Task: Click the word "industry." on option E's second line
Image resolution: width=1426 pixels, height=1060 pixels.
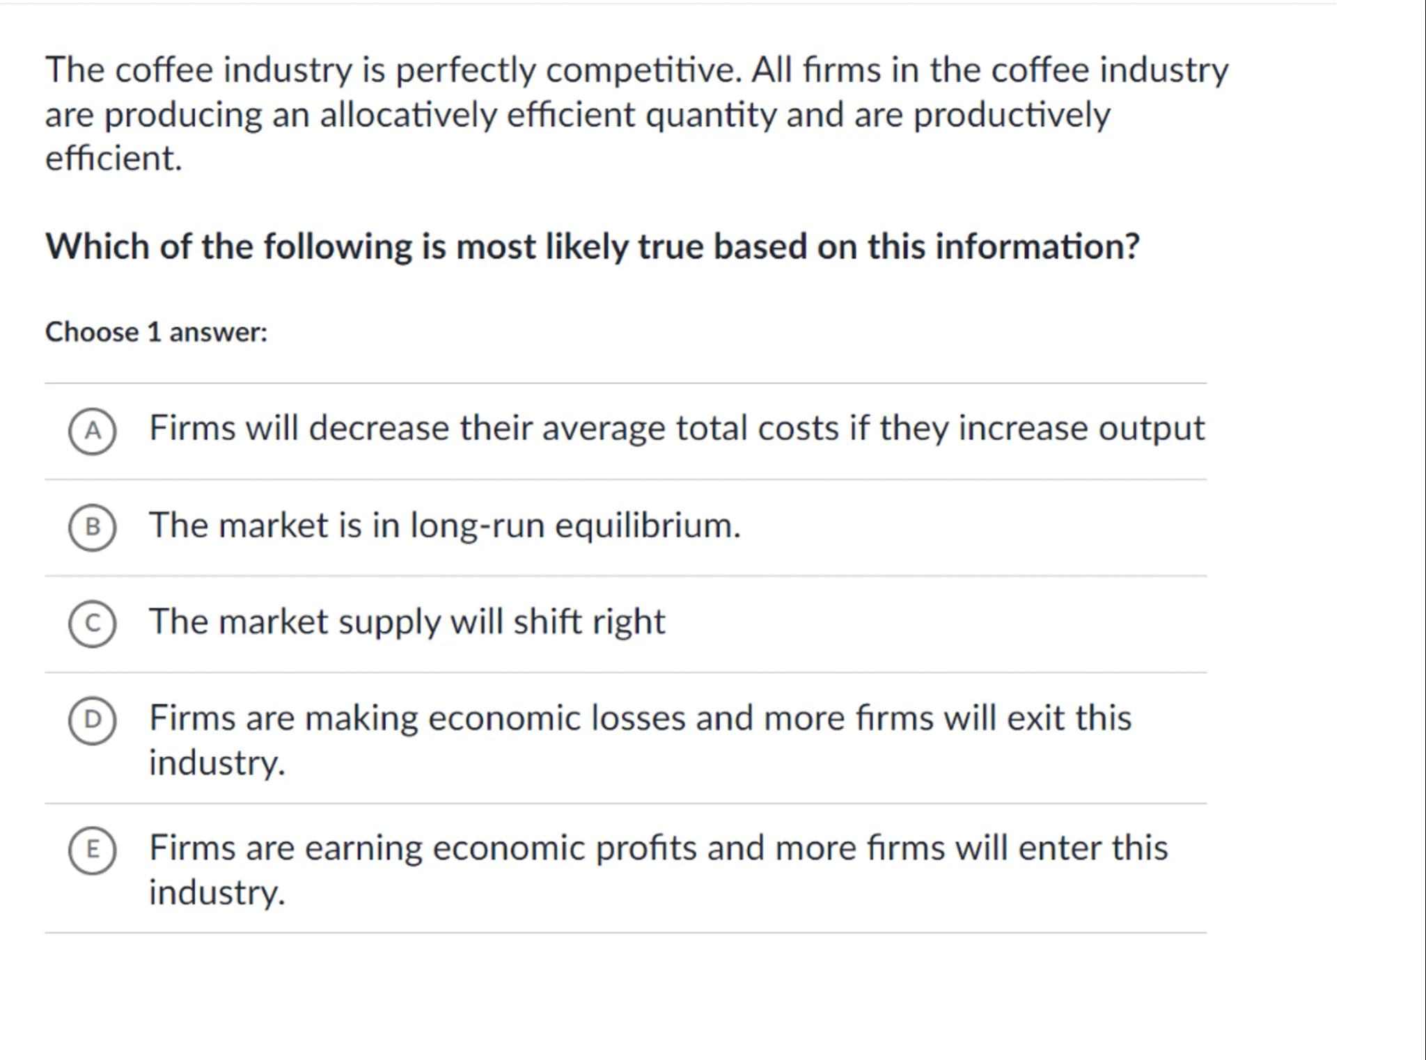Action: coord(217,892)
